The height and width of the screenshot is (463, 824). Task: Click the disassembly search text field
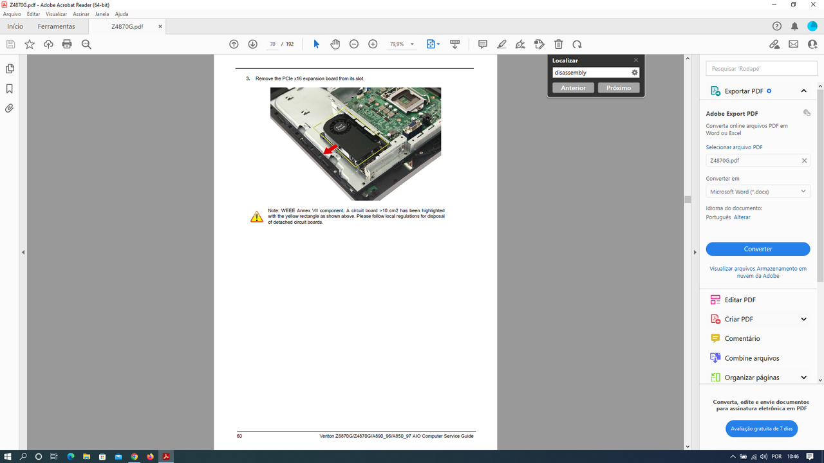tap(591, 73)
